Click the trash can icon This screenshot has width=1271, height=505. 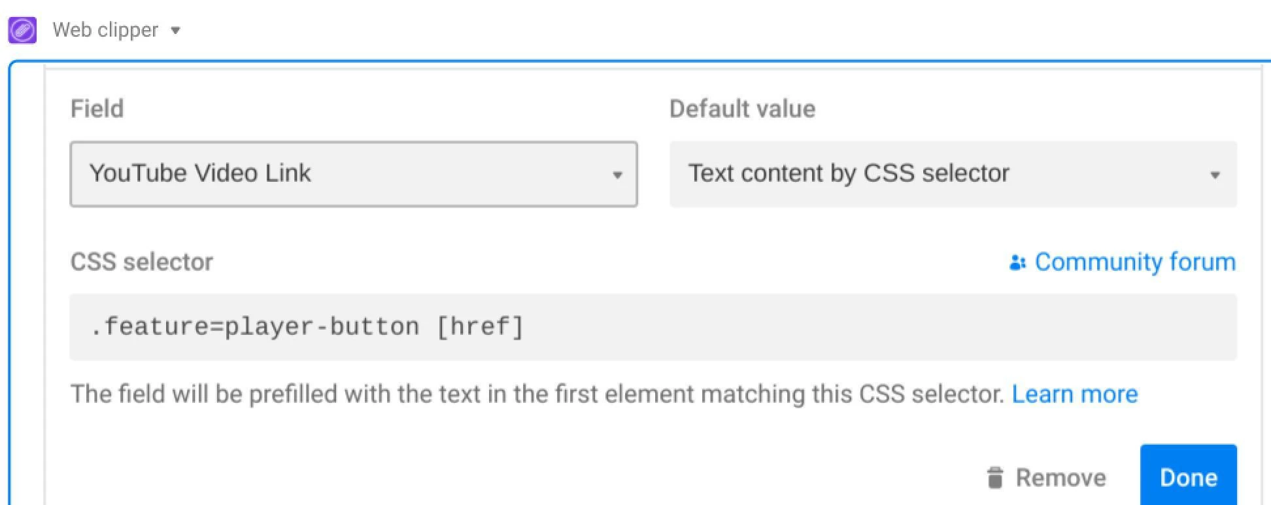click(x=995, y=478)
